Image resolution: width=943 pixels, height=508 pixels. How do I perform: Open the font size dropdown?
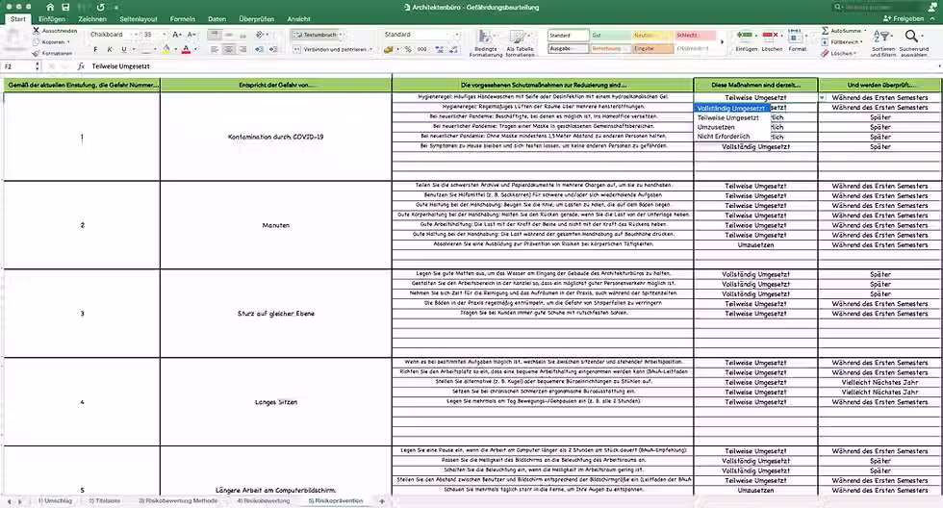click(165, 35)
